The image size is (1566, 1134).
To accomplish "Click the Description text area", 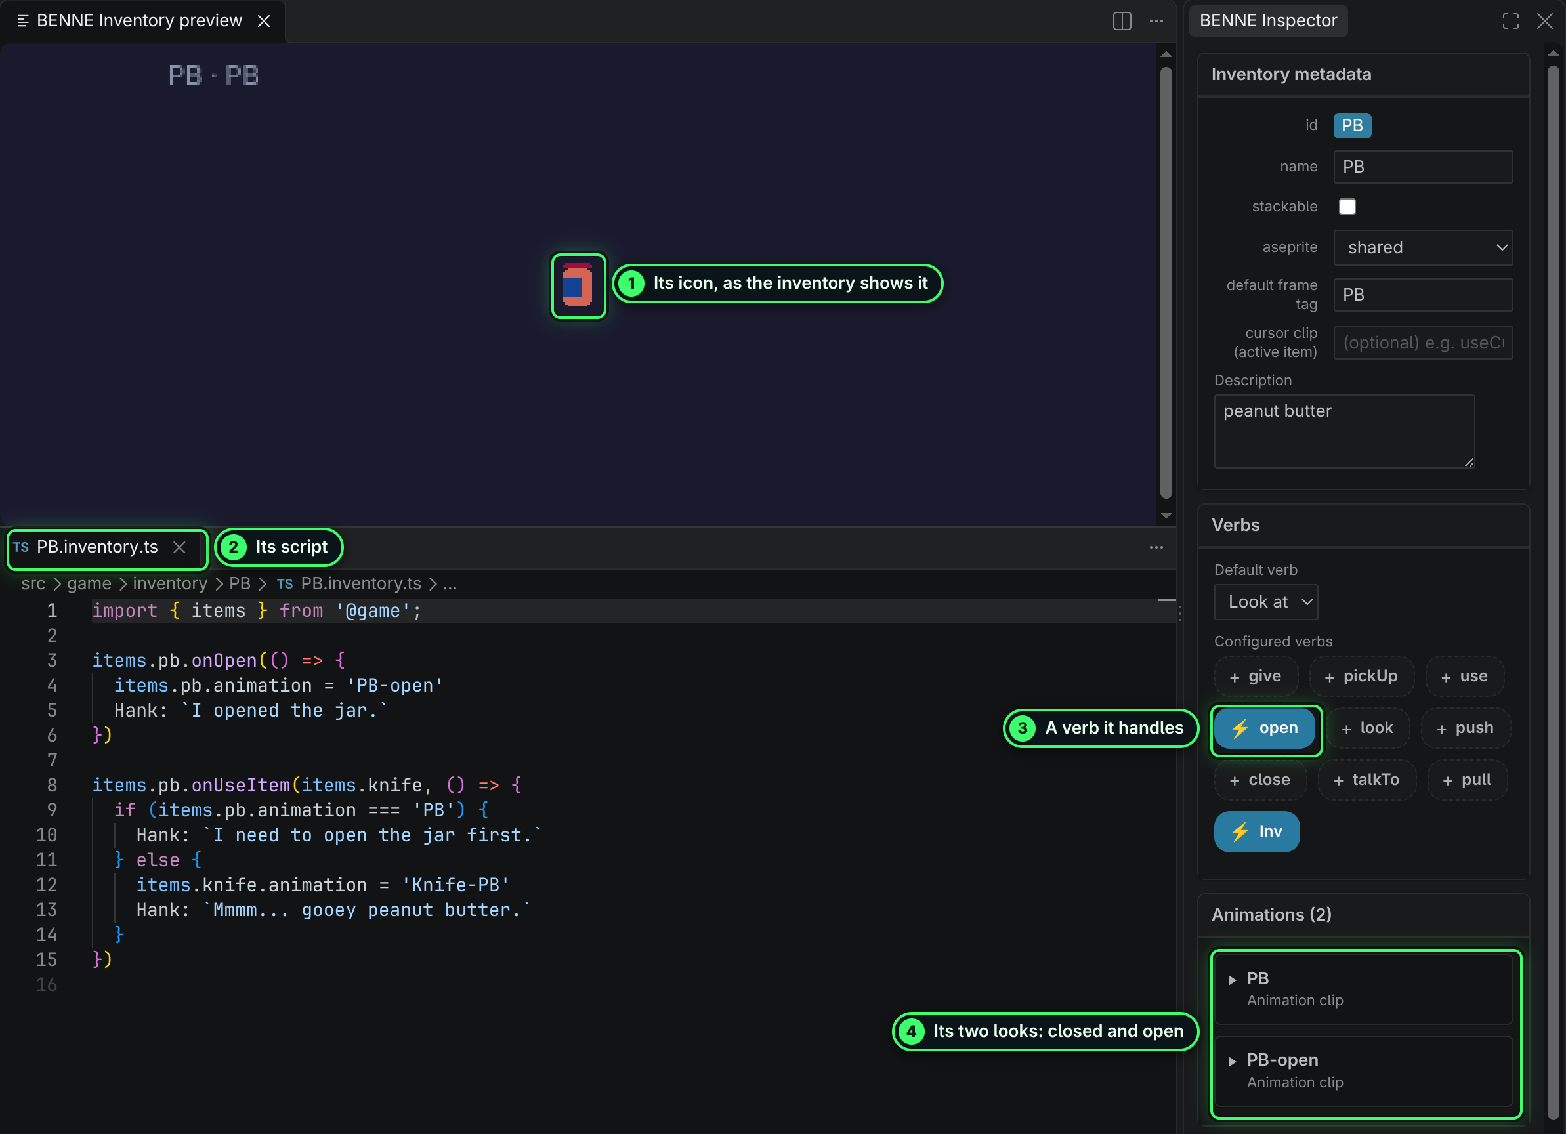I will pos(1344,431).
